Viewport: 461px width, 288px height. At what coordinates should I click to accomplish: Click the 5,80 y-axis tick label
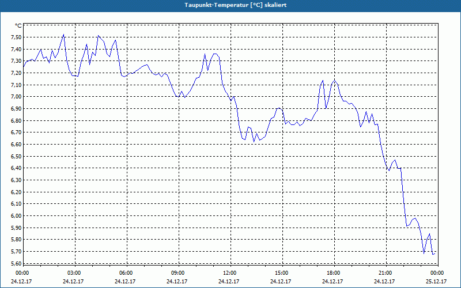(16, 240)
